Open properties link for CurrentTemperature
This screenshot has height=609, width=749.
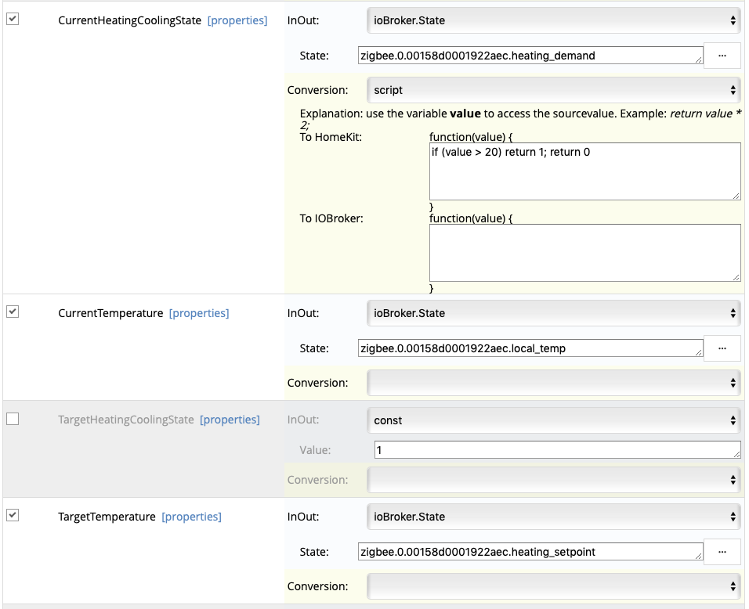click(x=199, y=313)
